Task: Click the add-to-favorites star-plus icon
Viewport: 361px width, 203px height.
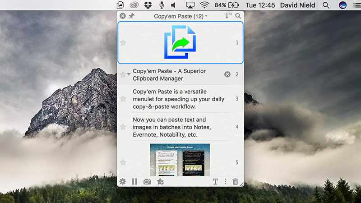Action: tap(160, 182)
